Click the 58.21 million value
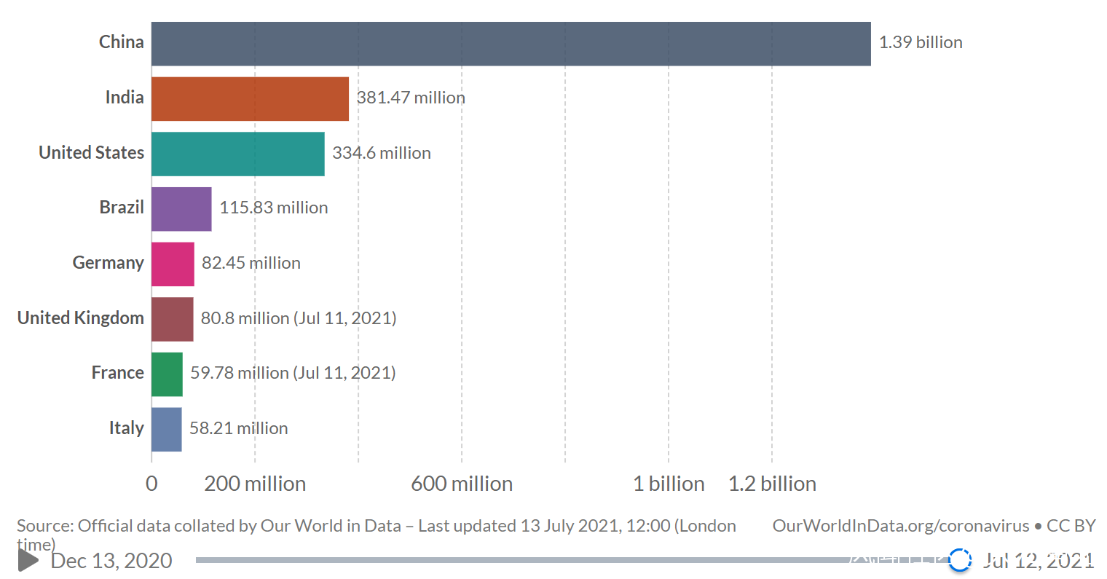This screenshot has height=579, width=1107. click(x=239, y=428)
